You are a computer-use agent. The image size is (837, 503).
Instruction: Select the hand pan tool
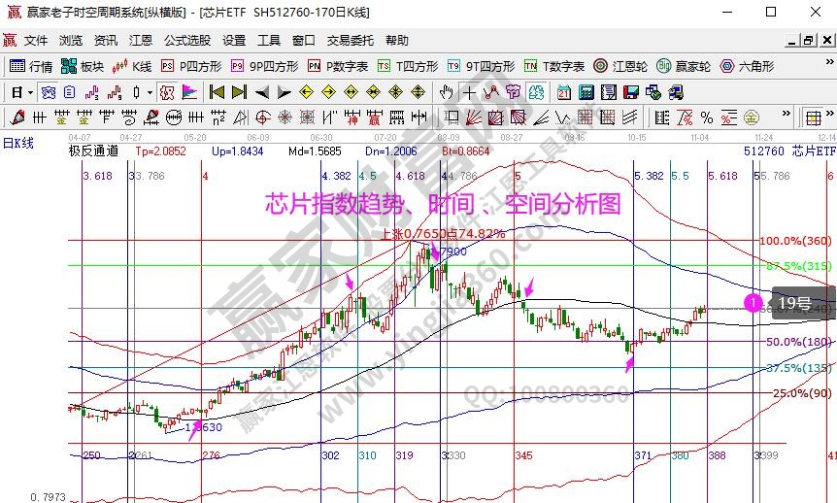click(x=446, y=92)
